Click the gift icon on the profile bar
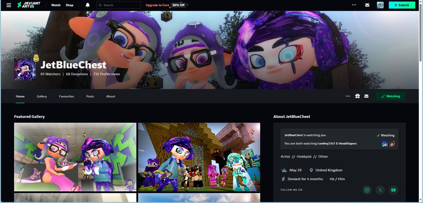 click(x=357, y=96)
